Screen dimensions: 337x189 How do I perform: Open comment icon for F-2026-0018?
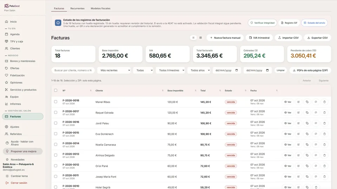[x=316, y=102]
